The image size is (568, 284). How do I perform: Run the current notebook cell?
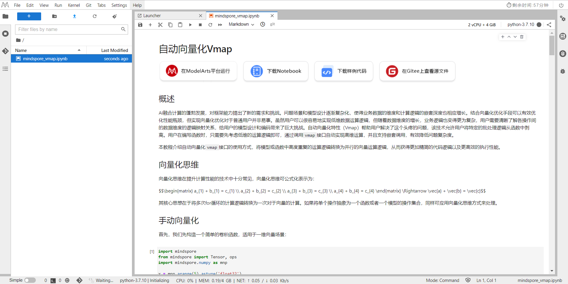coord(190,25)
